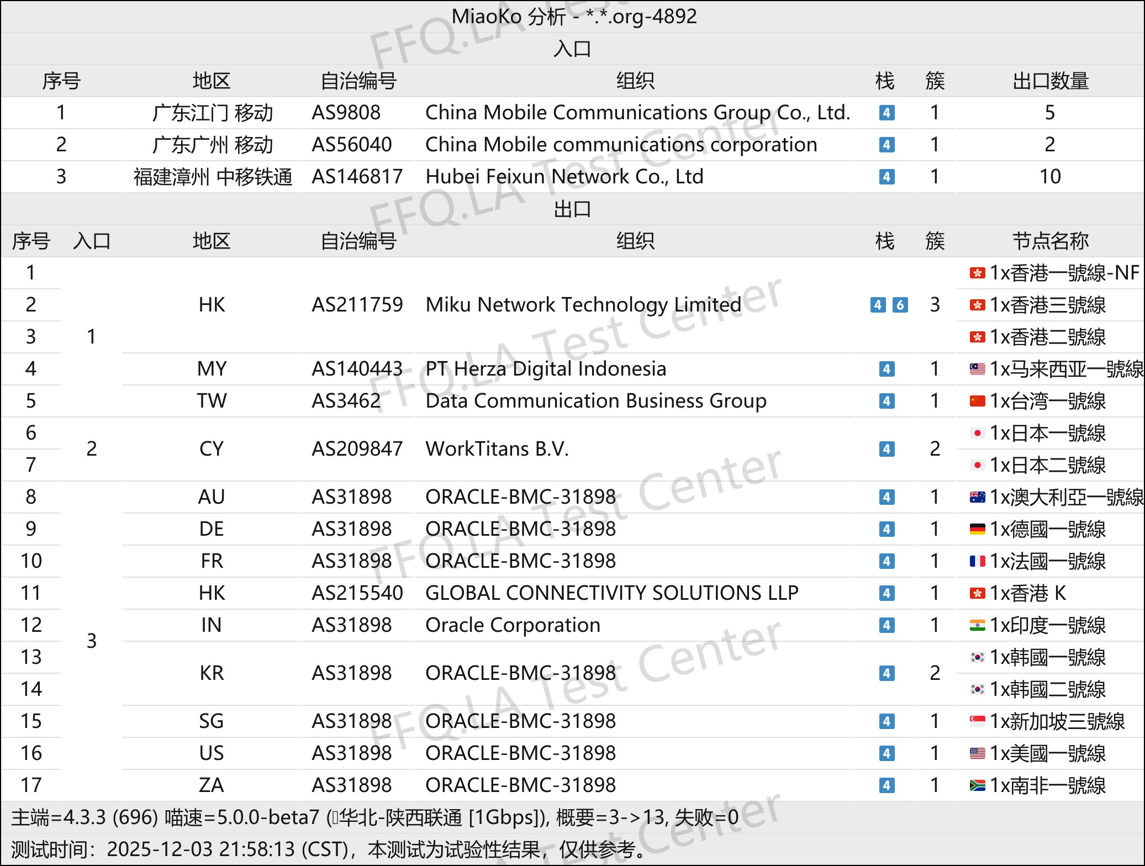Click the 主端=4.3.3 version footer line
Screen dimensions: 1145x866
pyautogui.click(x=375, y=817)
